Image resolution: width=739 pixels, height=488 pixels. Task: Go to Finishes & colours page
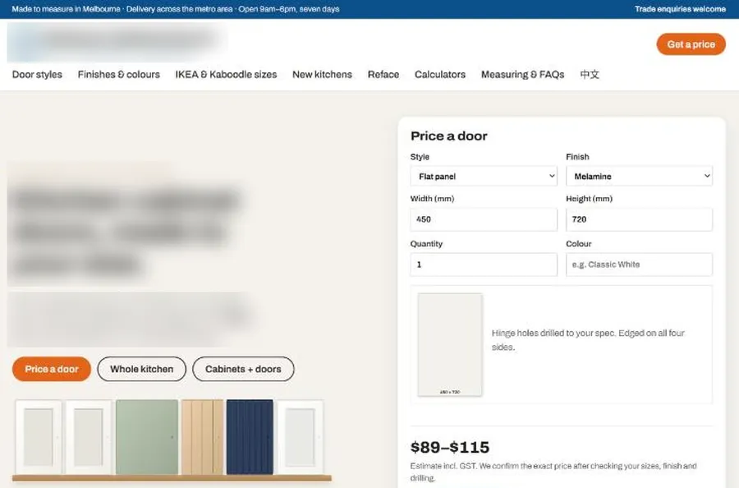tap(119, 75)
